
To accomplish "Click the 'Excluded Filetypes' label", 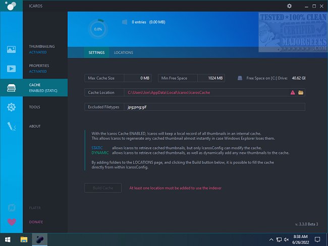I will tap(103, 107).
